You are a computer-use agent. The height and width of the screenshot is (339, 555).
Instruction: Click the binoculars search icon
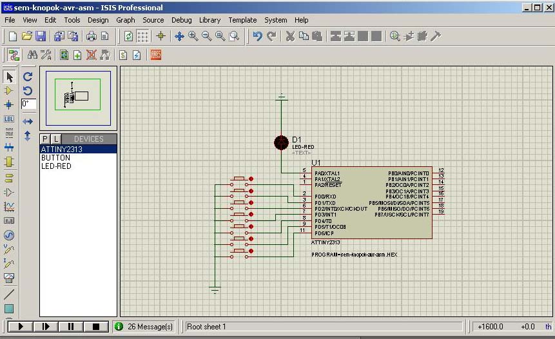pyautogui.click(x=32, y=55)
